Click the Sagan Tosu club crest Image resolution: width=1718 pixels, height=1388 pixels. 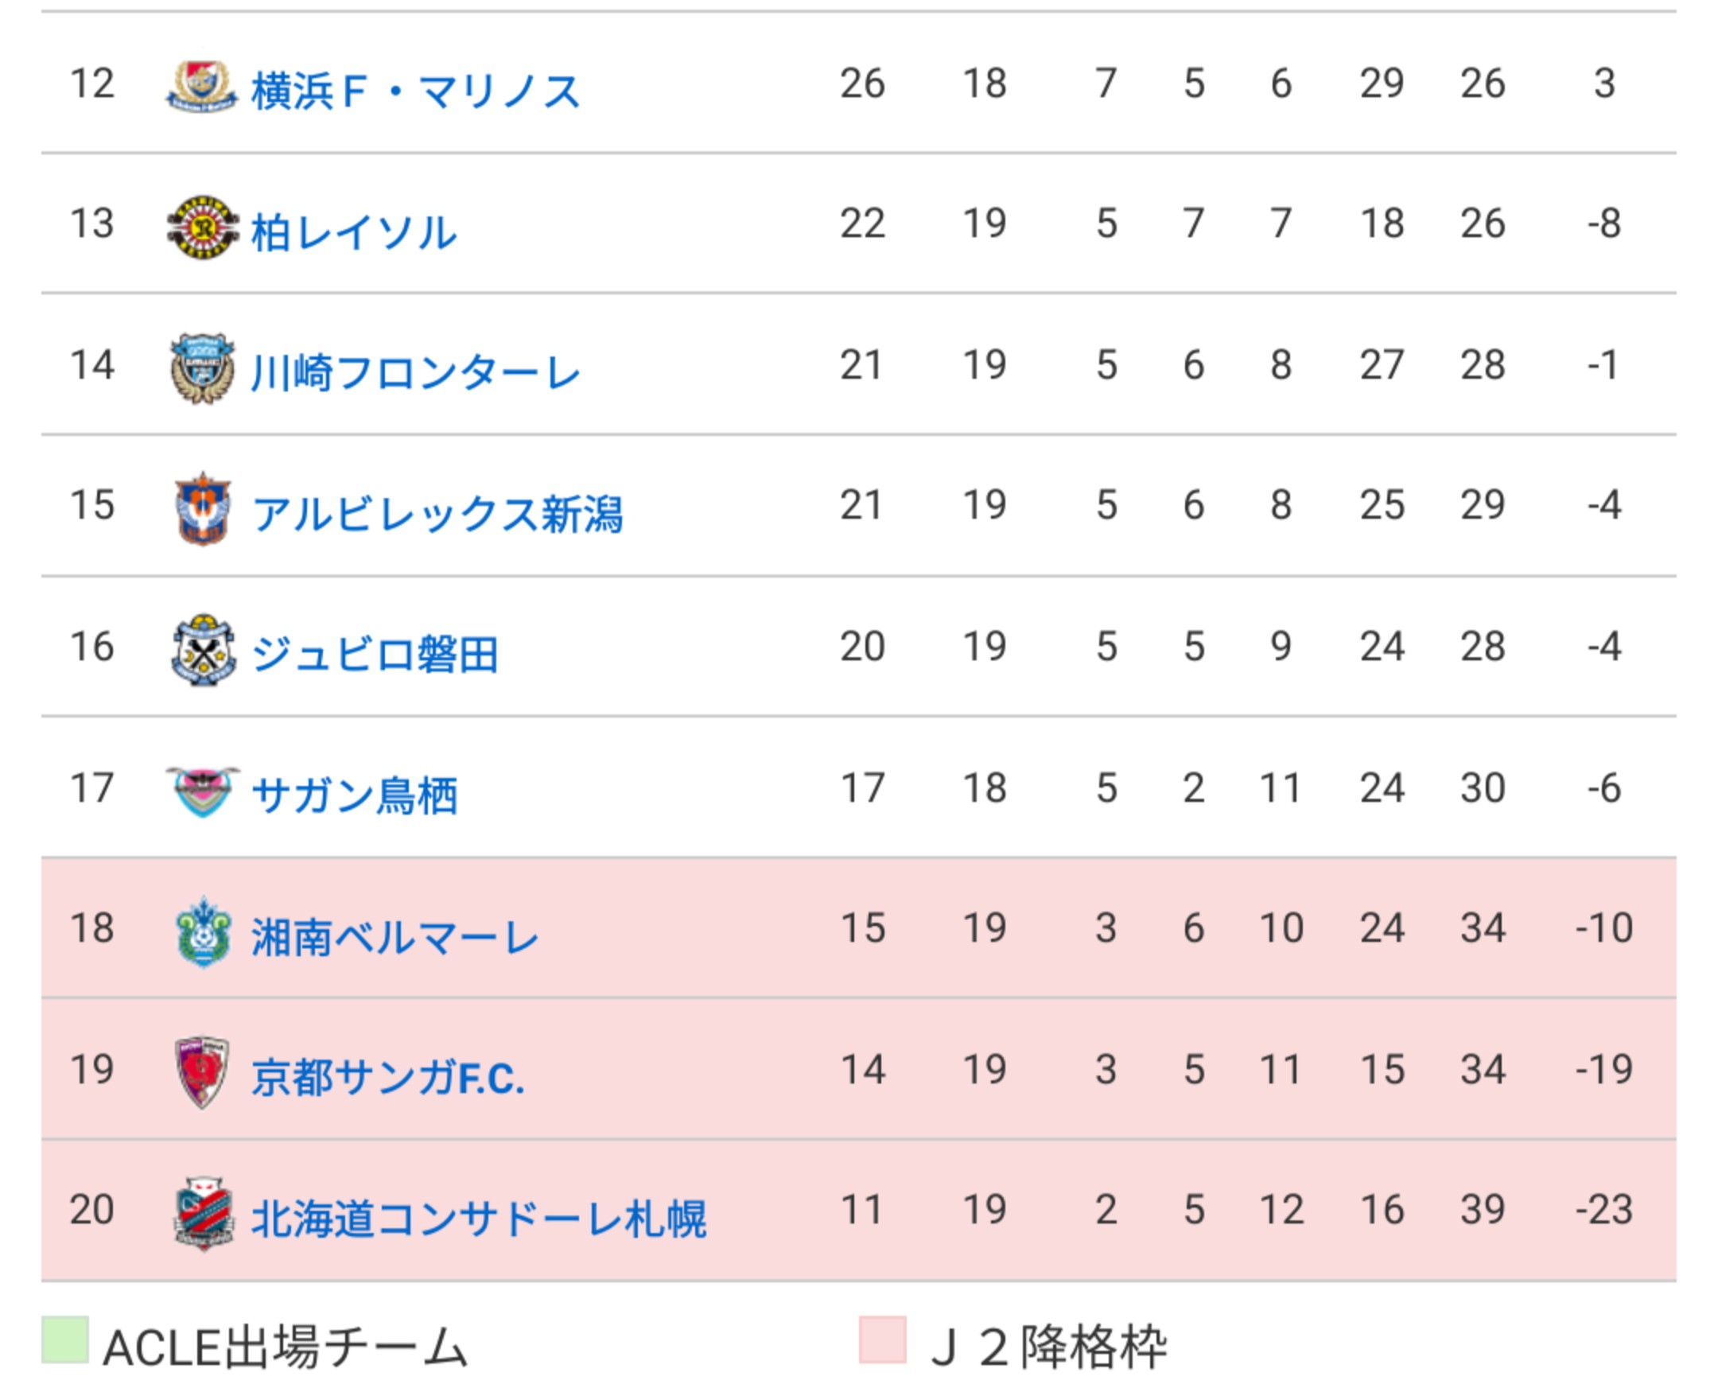202,791
